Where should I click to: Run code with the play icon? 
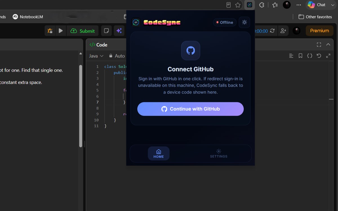click(61, 31)
